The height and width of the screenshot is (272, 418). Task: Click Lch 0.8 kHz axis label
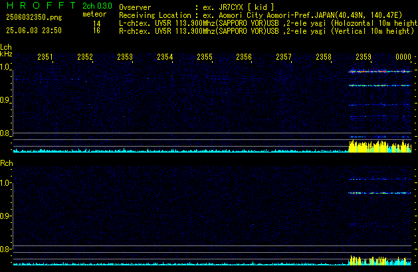(x=5, y=133)
